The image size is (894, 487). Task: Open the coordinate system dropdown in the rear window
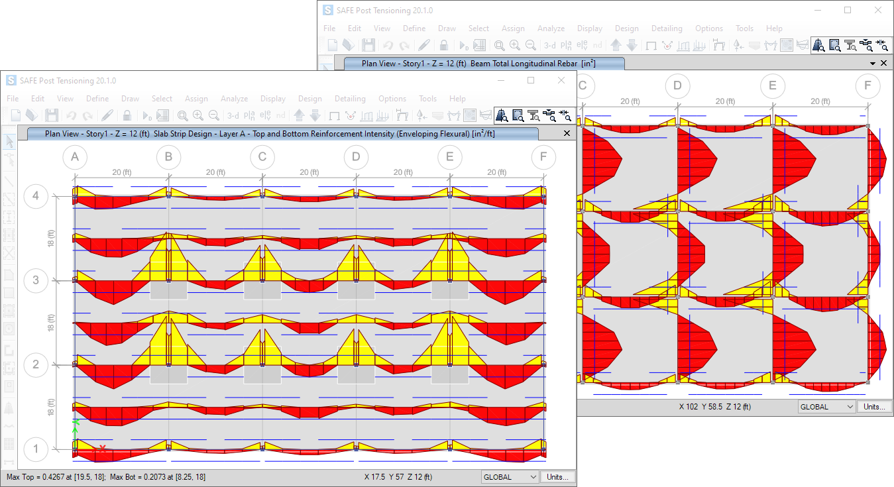pyautogui.click(x=826, y=406)
